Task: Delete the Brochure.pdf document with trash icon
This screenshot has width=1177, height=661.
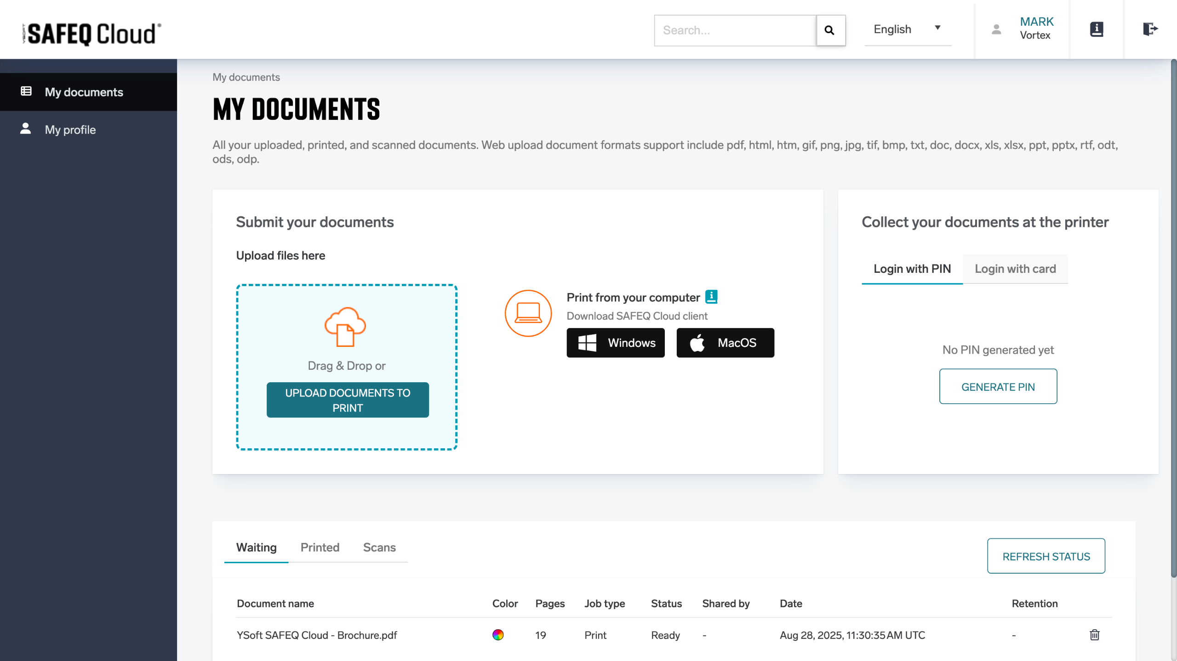Action: [1094, 635]
